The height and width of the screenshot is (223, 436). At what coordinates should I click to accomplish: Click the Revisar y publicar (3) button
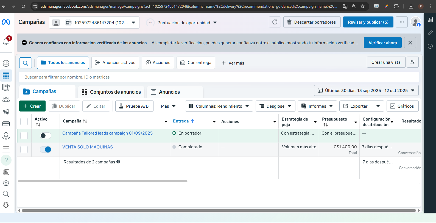coord(368,22)
